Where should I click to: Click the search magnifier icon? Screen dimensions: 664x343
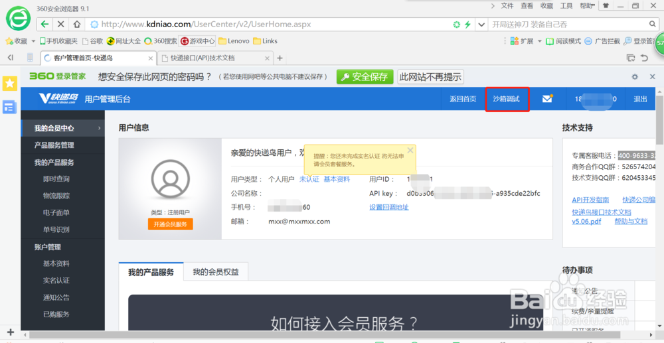[653, 24]
